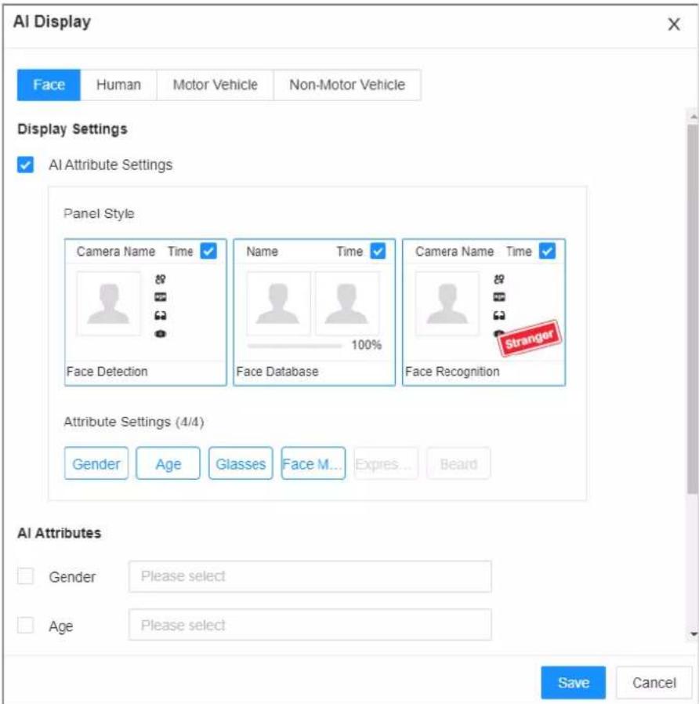Click the Face Database similarity bar

[x=295, y=346]
